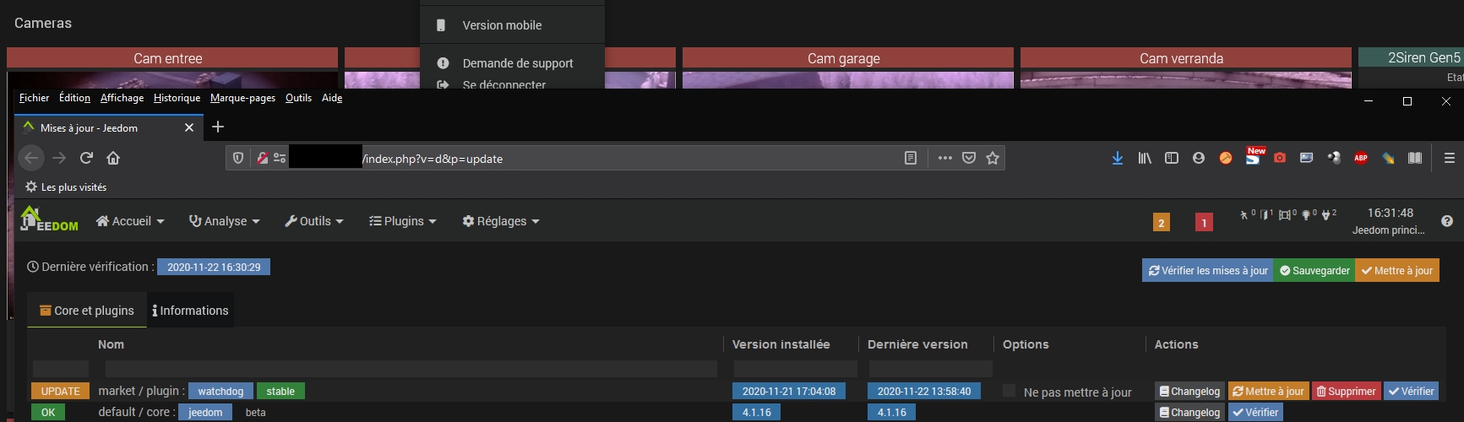Open the Firefox hamburger menu
The height and width of the screenshot is (422, 1464).
(x=1450, y=158)
